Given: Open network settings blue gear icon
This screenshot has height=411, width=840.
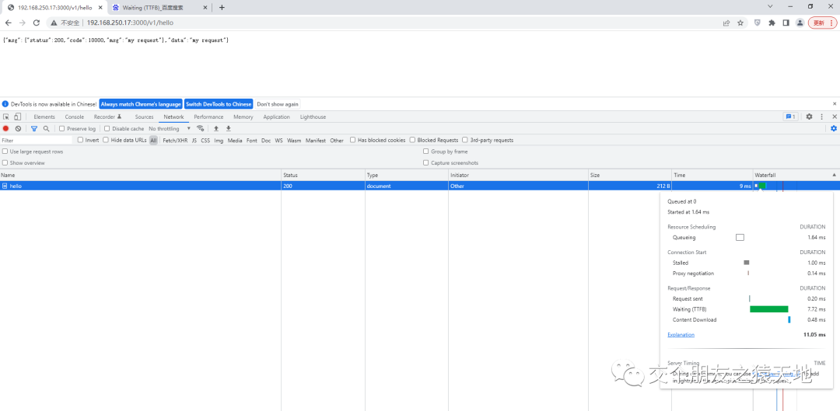Looking at the screenshot, I should pos(834,128).
